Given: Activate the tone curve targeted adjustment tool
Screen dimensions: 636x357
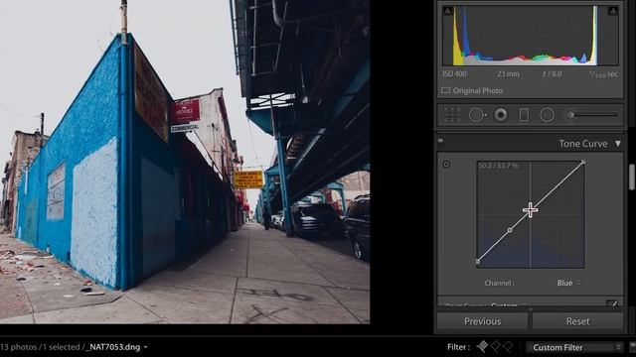Looking at the screenshot, I should 446,164.
